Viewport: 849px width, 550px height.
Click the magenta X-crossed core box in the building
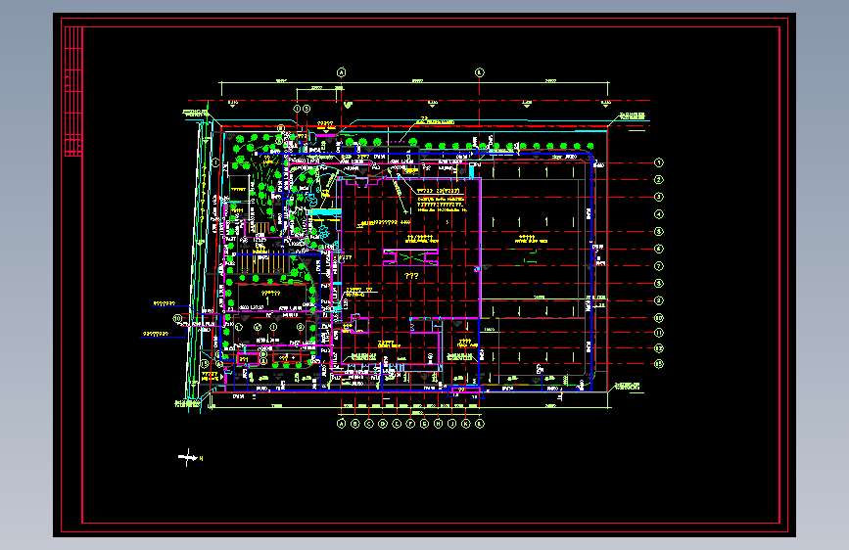pyautogui.click(x=410, y=257)
